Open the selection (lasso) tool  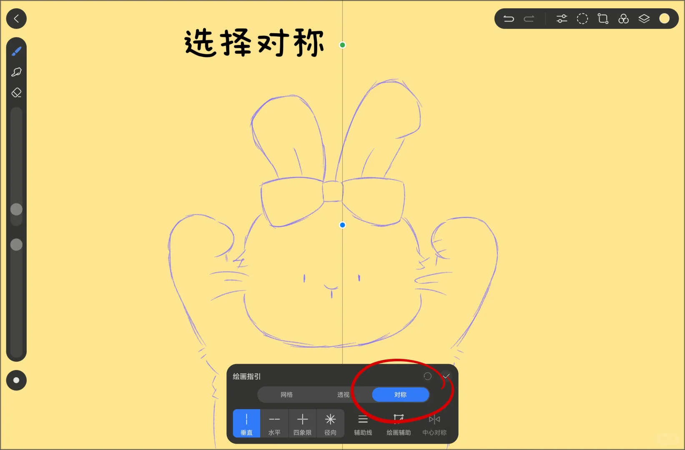point(17,72)
